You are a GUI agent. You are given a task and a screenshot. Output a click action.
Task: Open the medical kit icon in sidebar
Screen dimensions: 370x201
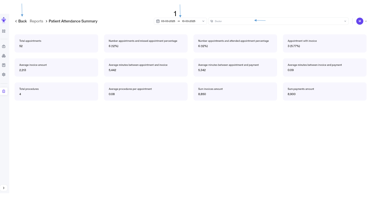pos(4,46)
